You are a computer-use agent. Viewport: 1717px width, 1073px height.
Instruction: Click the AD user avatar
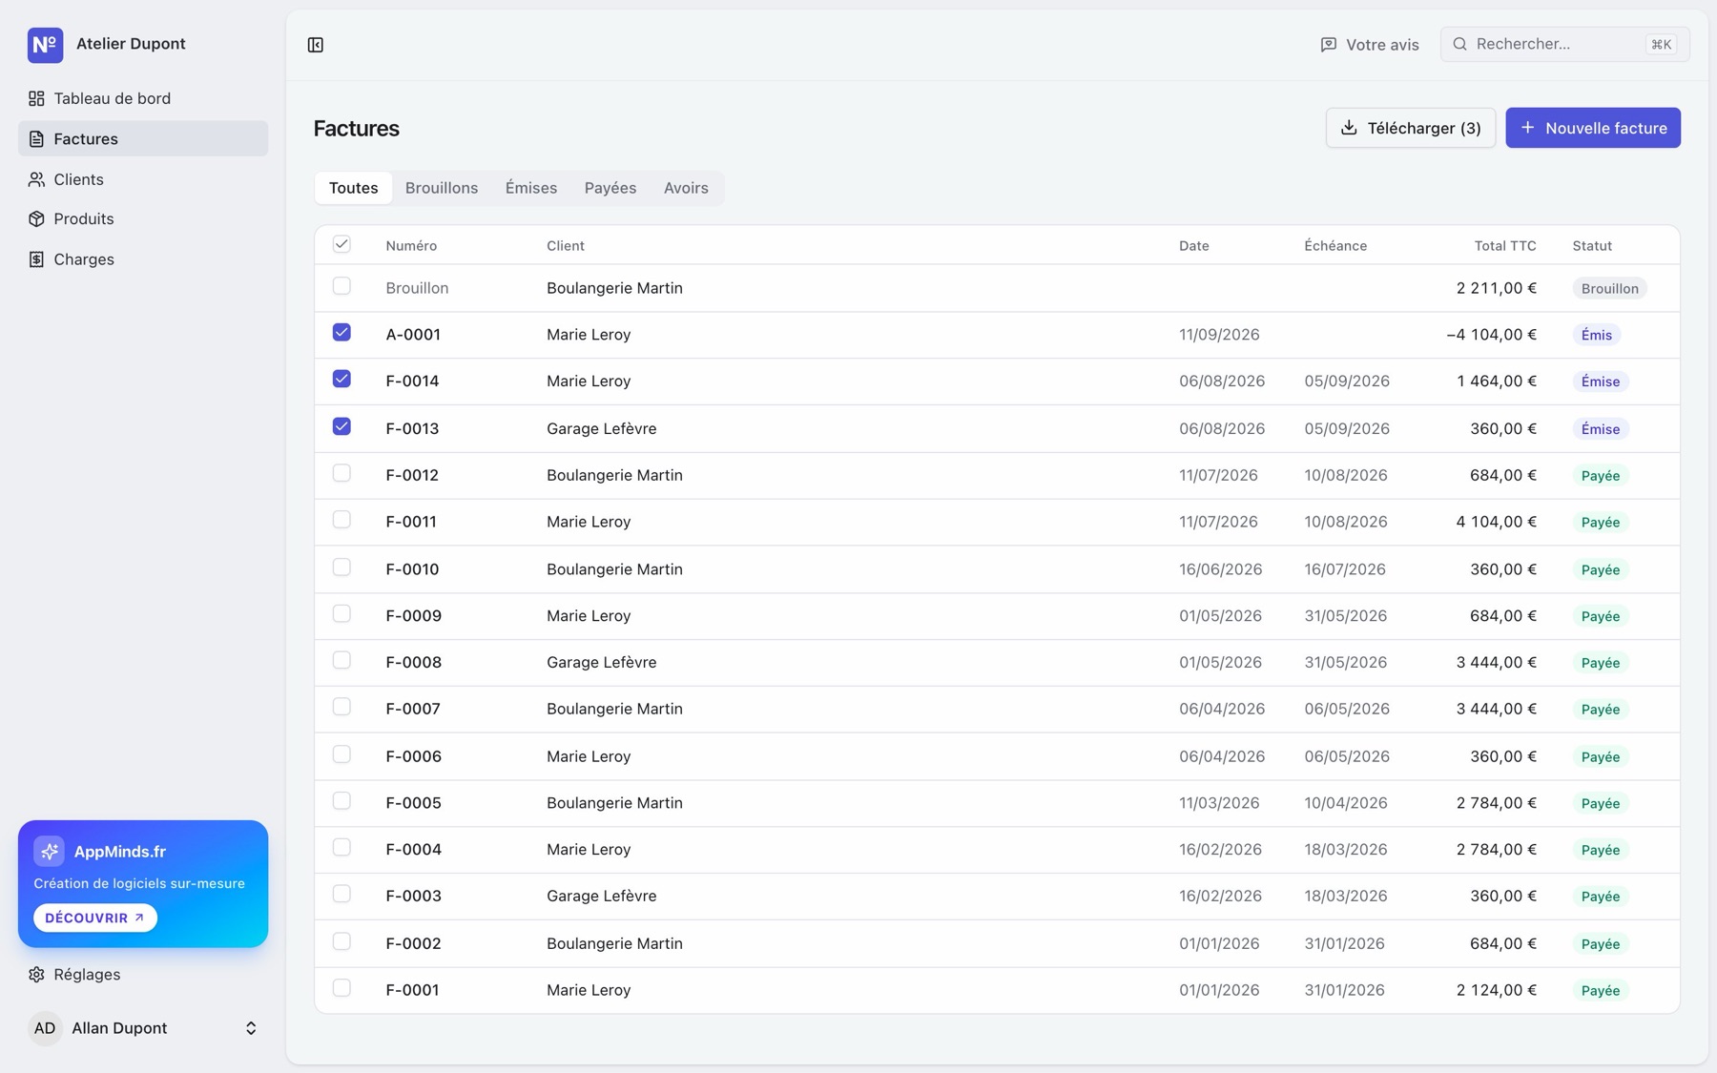[x=45, y=1028]
